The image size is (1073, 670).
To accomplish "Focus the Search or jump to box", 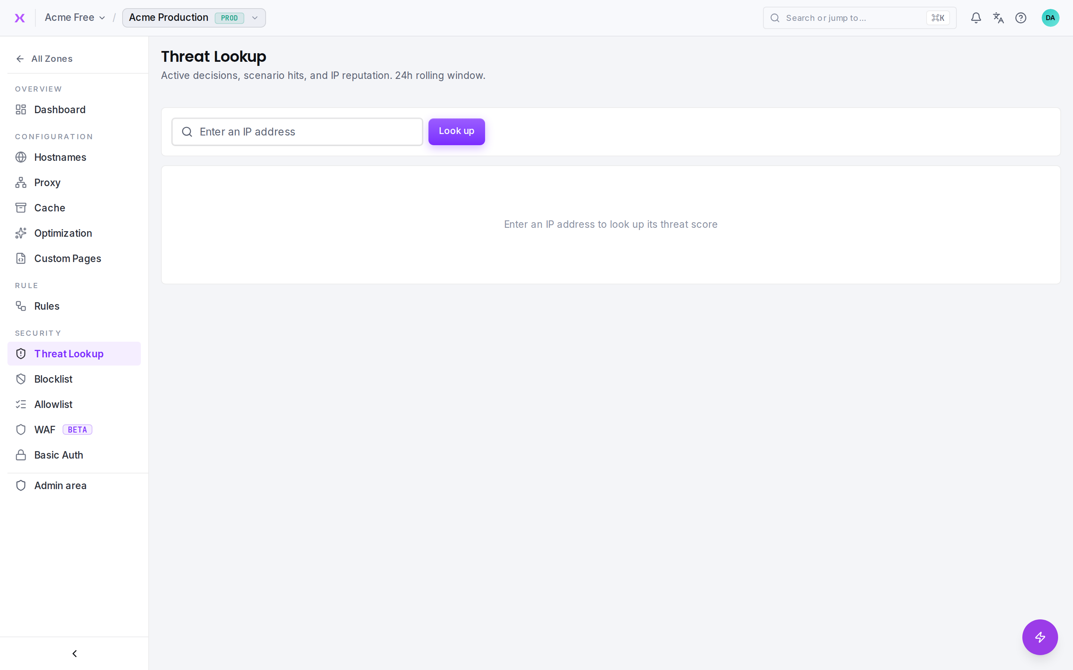I will (859, 18).
